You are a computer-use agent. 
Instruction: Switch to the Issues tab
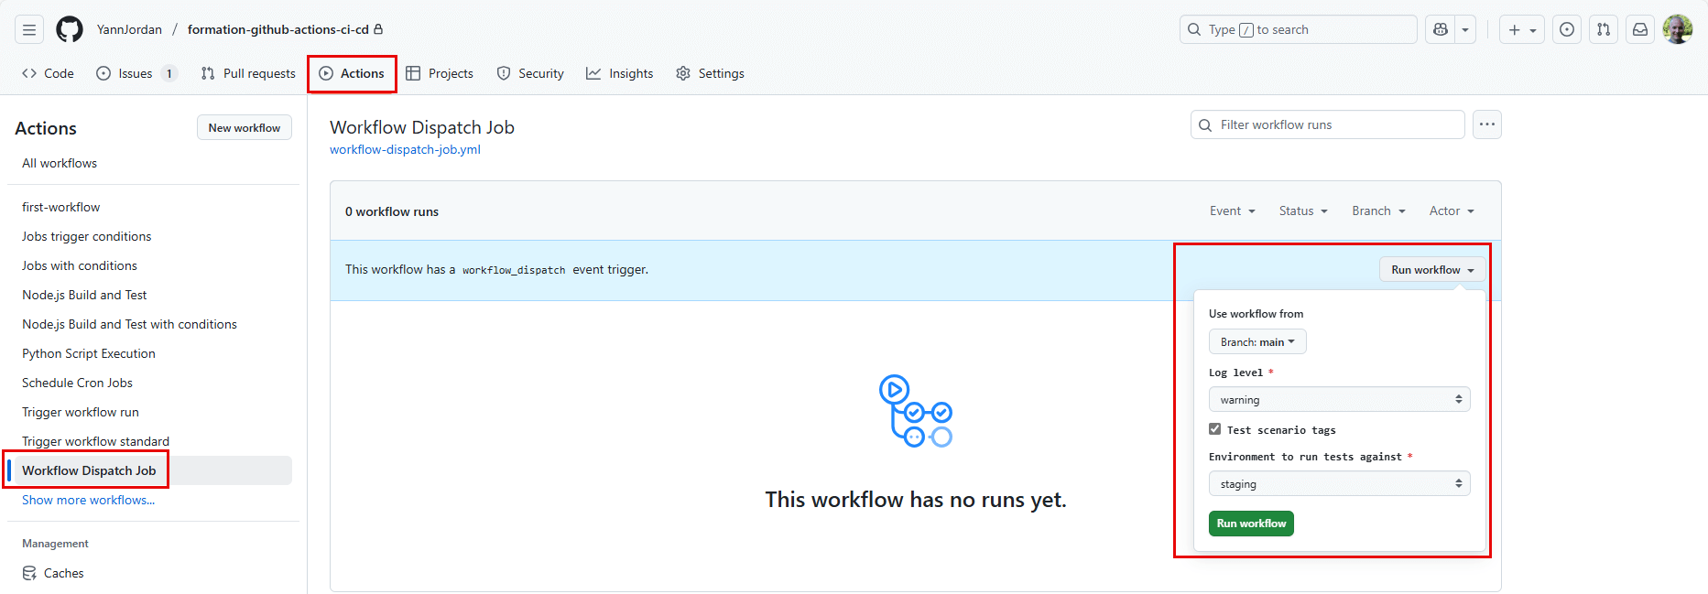(x=136, y=73)
